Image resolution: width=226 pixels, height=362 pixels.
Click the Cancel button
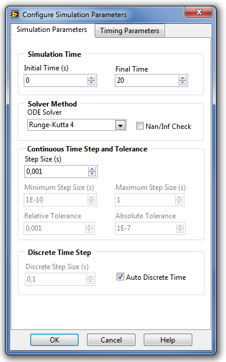pos(111,340)
